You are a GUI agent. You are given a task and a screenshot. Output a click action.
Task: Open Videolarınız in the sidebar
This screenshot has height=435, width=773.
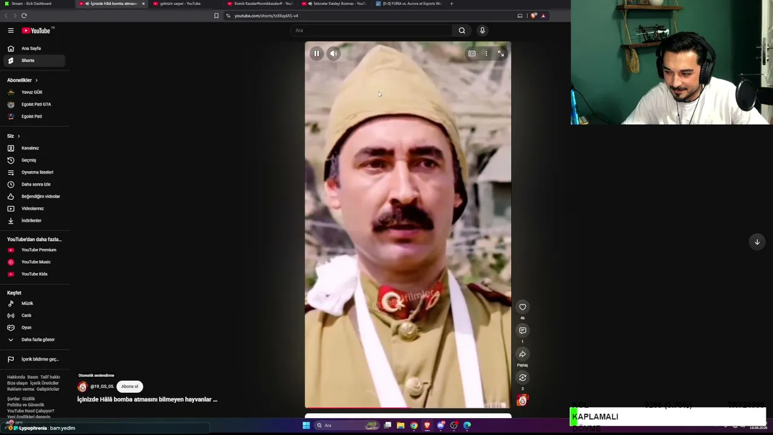coord(34,208)
